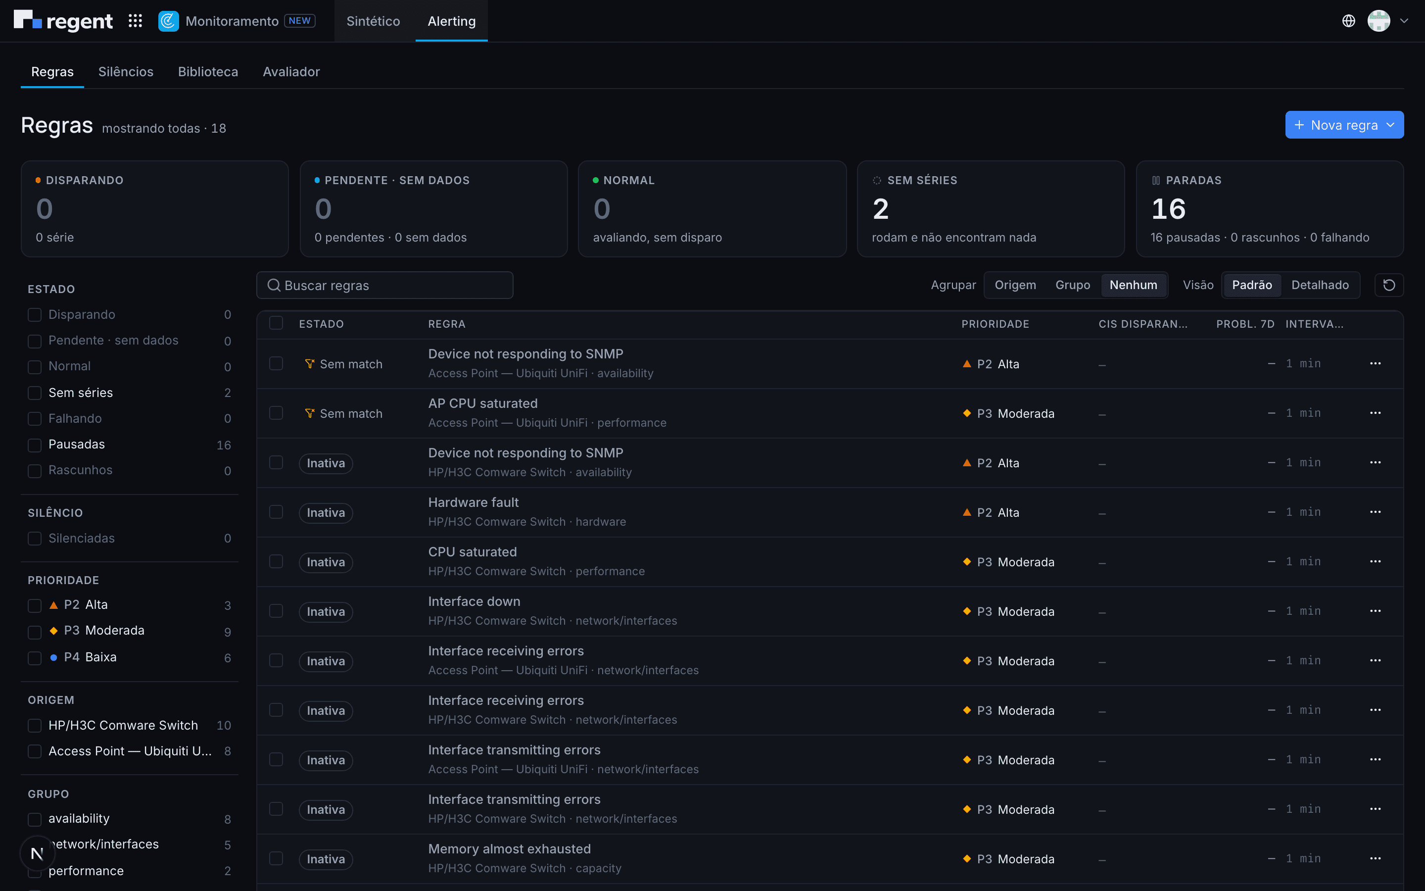Select all rules with the header checkbox

coord(276,323)
